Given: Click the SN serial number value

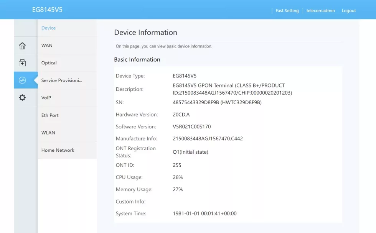Looking at the screenshot, I should 217,102.
